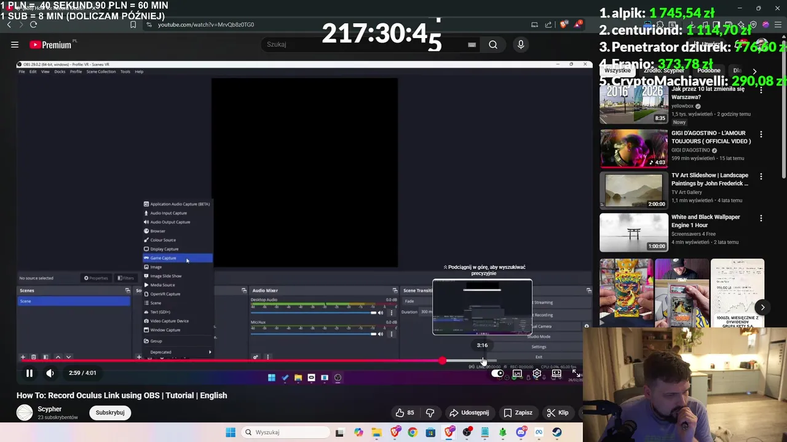
Task: Select the Źródło: Scypher chip
Action: pos(664,71)
